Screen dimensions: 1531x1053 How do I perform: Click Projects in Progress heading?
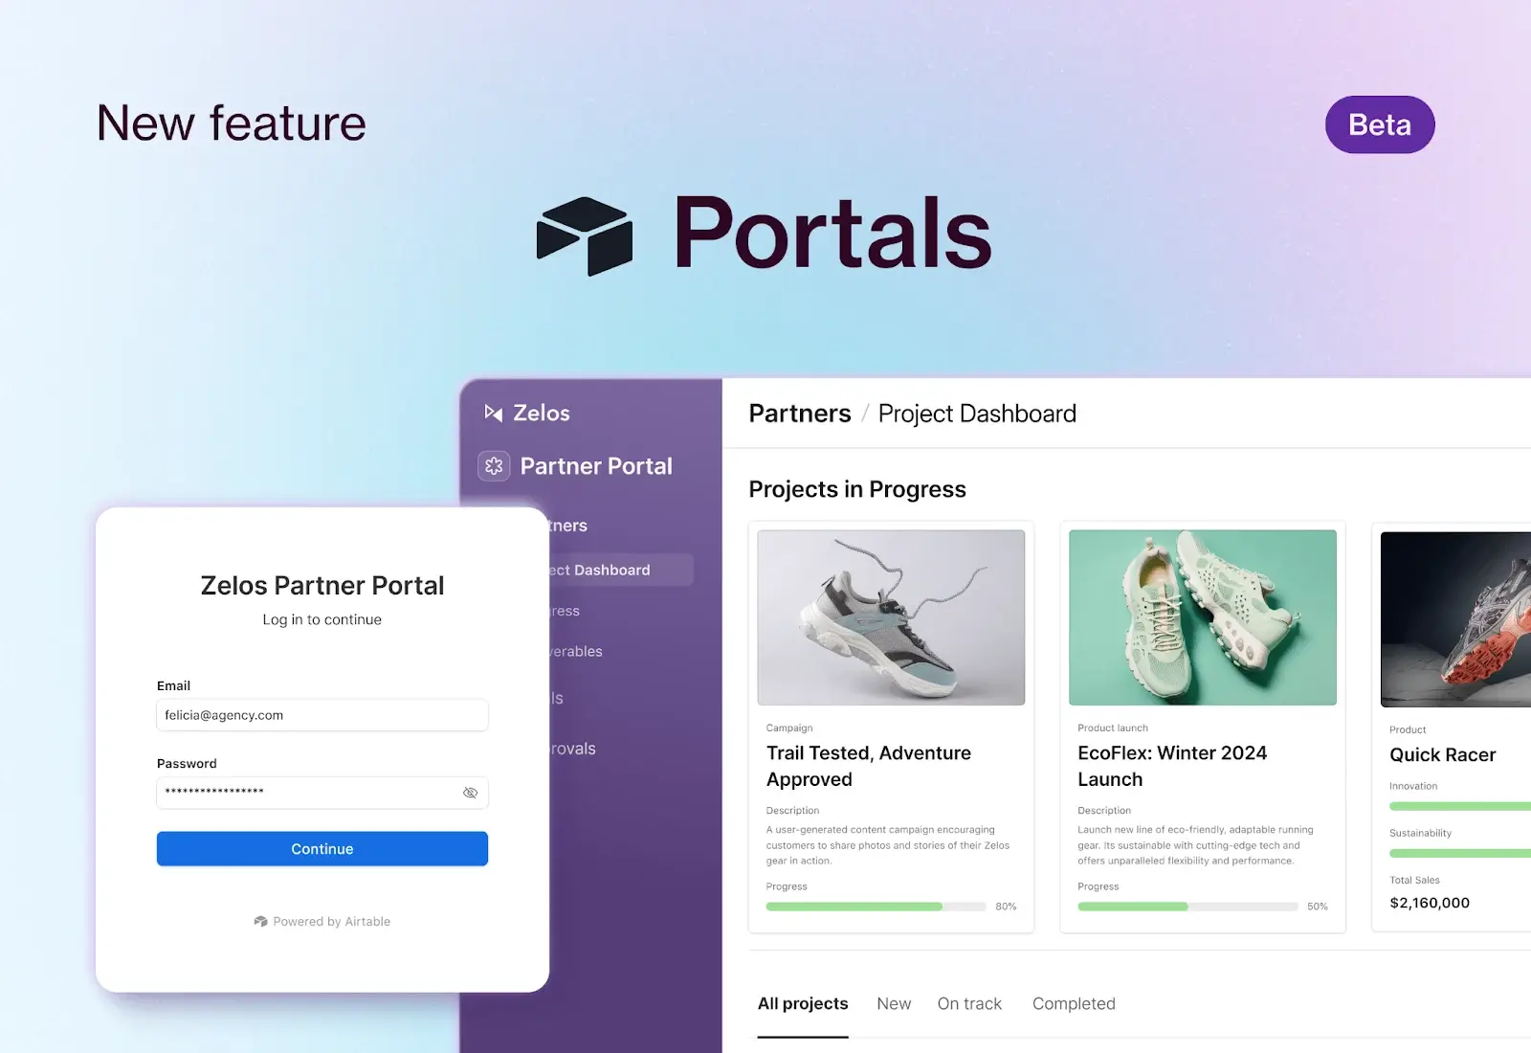tap(857, 489)
